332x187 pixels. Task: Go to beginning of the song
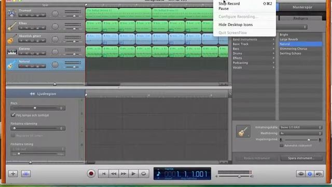click(x=104, y=173)
